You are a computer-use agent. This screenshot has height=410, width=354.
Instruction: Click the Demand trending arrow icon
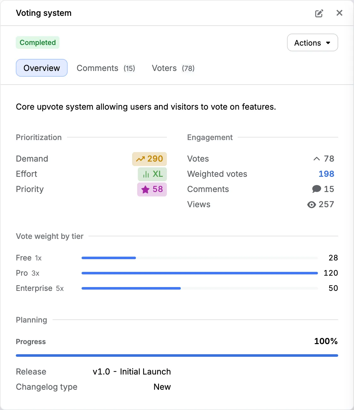point(140,159)
